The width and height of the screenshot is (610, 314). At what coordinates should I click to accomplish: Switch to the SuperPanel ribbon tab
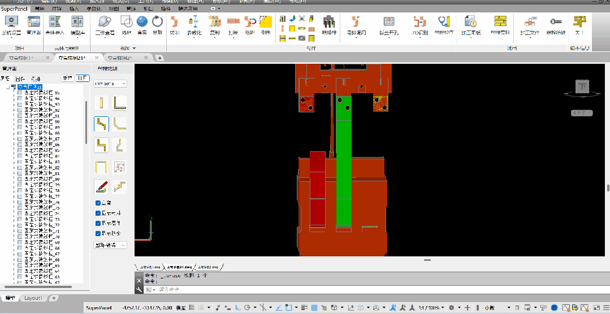coord(14,8)
